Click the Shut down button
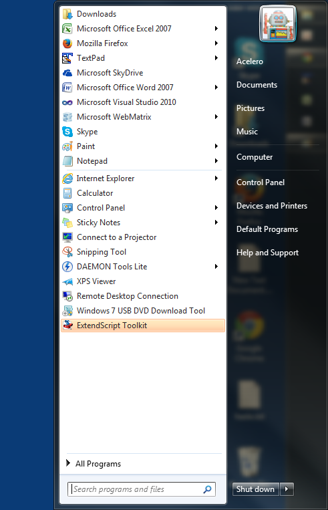 coord(255,489)
